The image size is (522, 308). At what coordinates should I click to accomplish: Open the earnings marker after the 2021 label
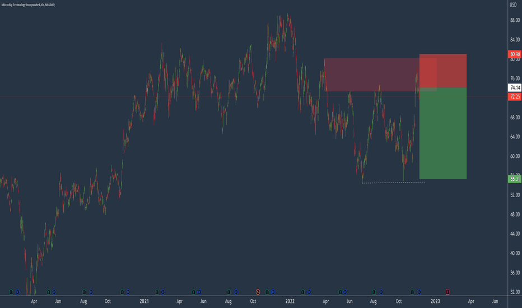tap(157, 292)
